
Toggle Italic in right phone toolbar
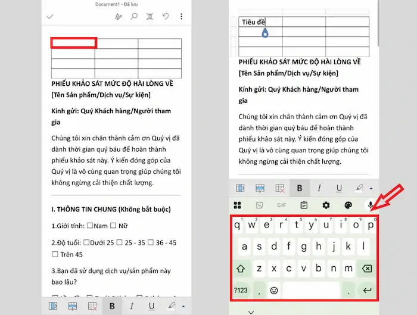(319, 188)
